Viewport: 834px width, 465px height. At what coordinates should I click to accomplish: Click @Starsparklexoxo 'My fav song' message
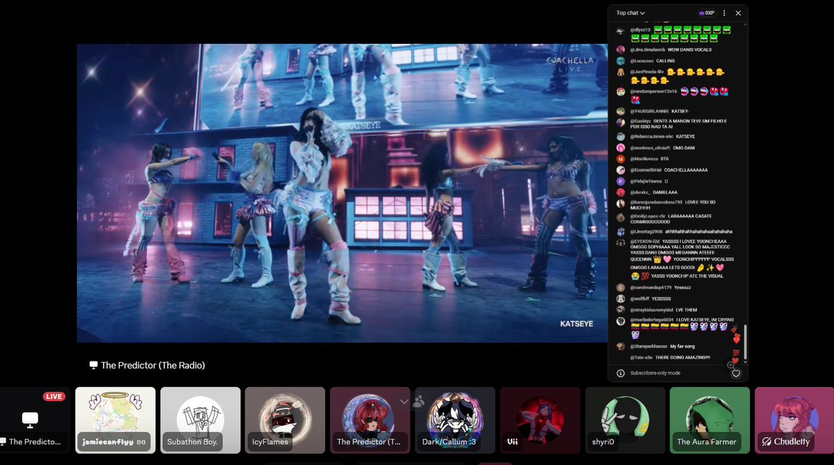[655, 346]
